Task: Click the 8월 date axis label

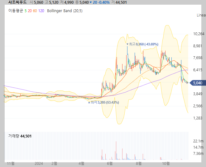Action: [x=139, y=164]
